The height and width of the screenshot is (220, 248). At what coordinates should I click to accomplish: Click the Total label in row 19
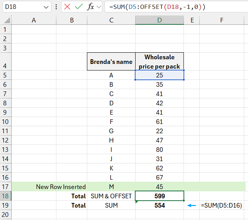(78, 205)
